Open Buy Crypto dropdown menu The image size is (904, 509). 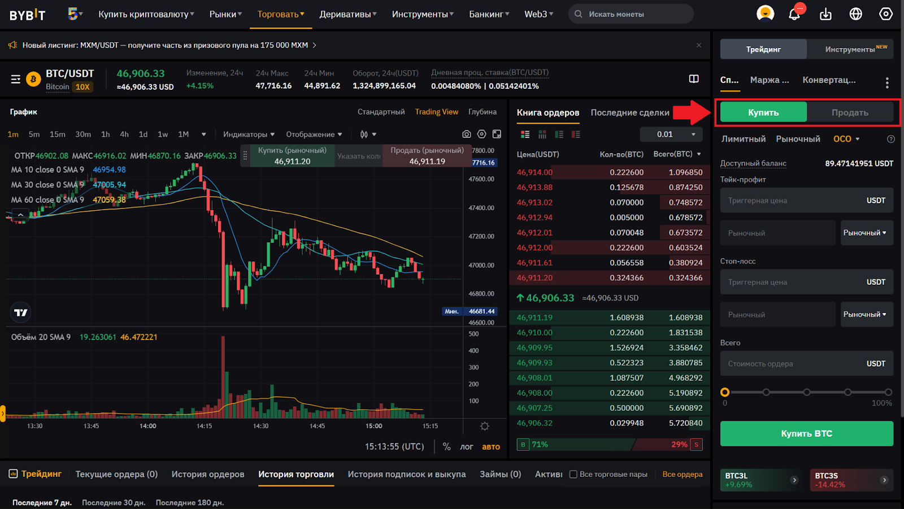coord(146,14)
